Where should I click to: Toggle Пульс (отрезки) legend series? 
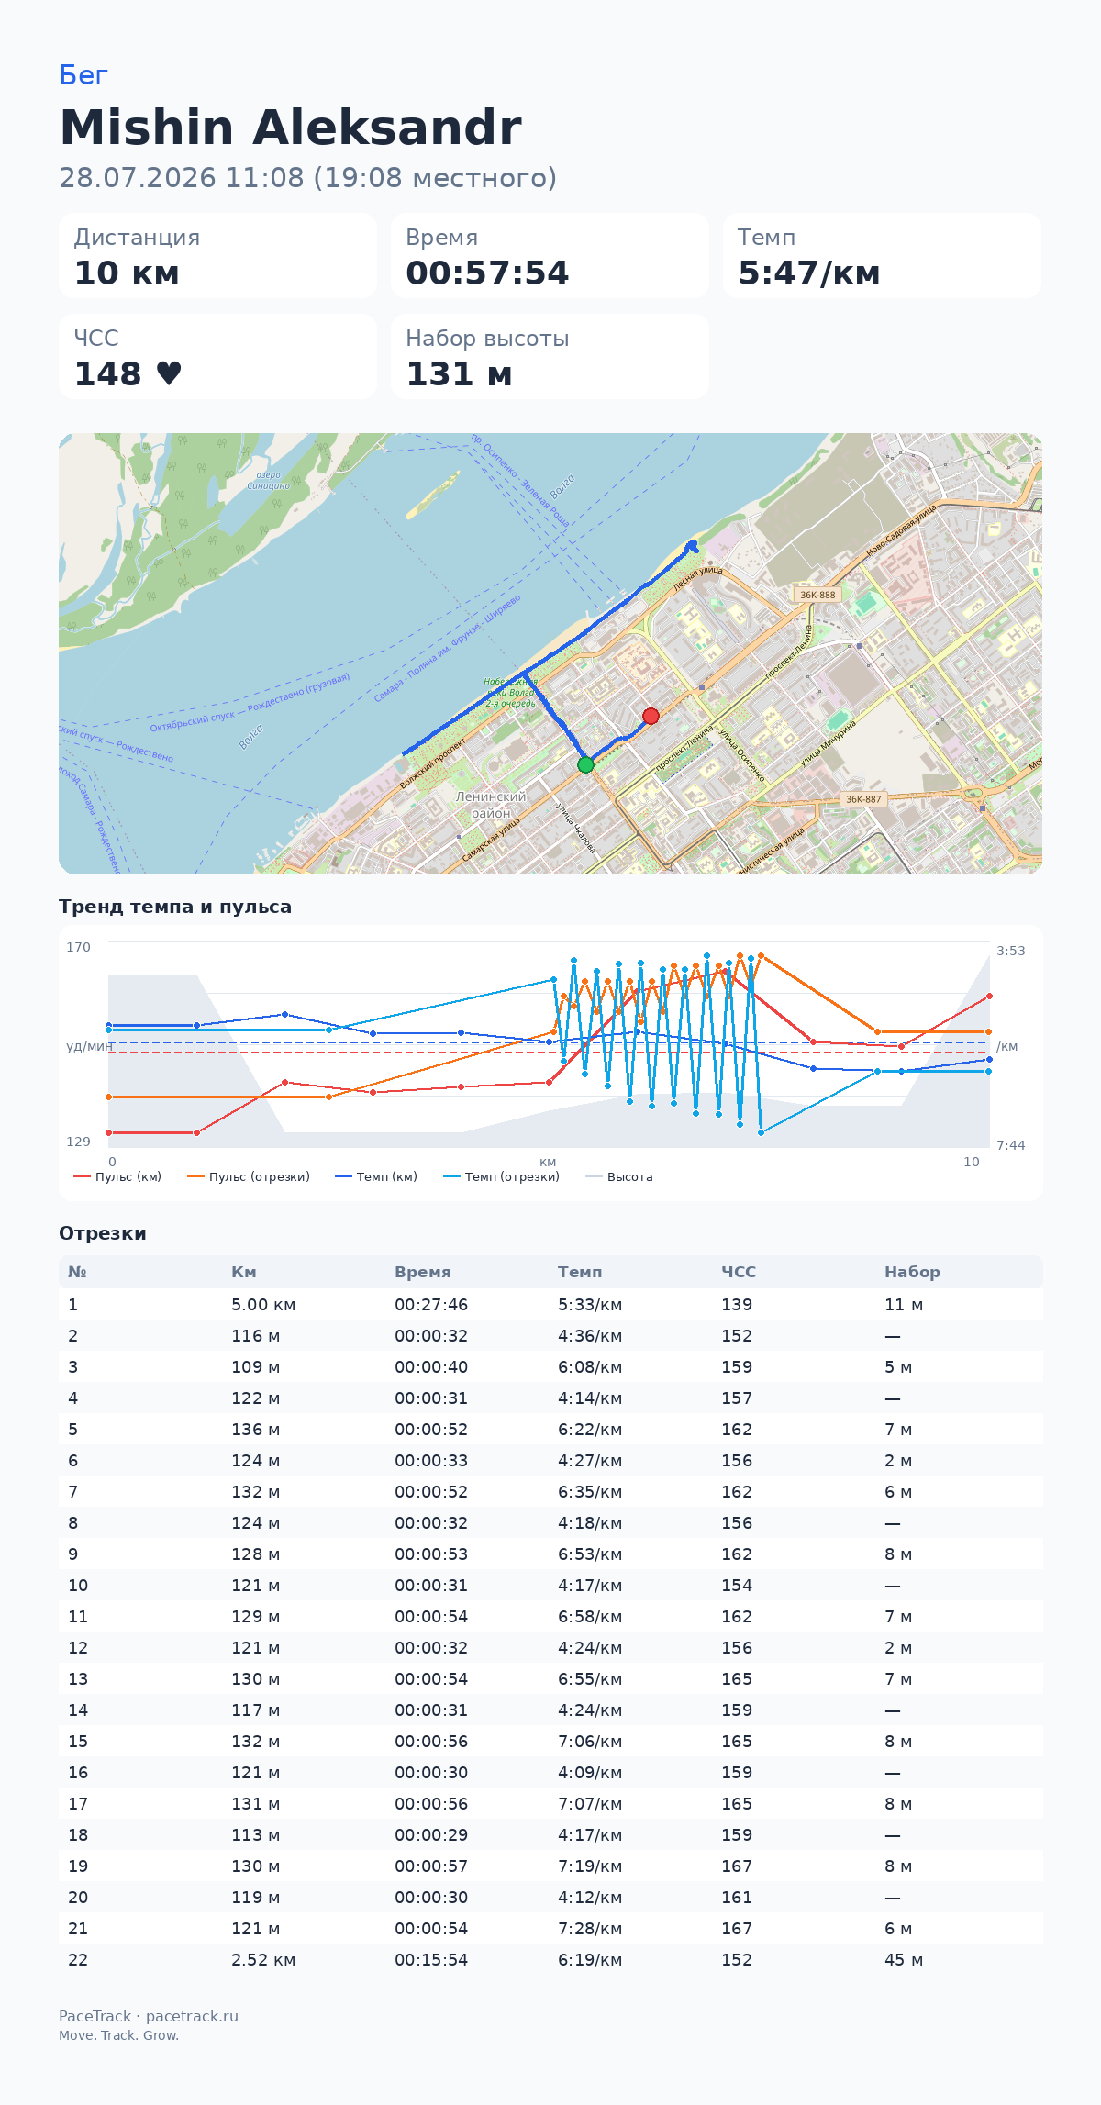[249, 1176]
